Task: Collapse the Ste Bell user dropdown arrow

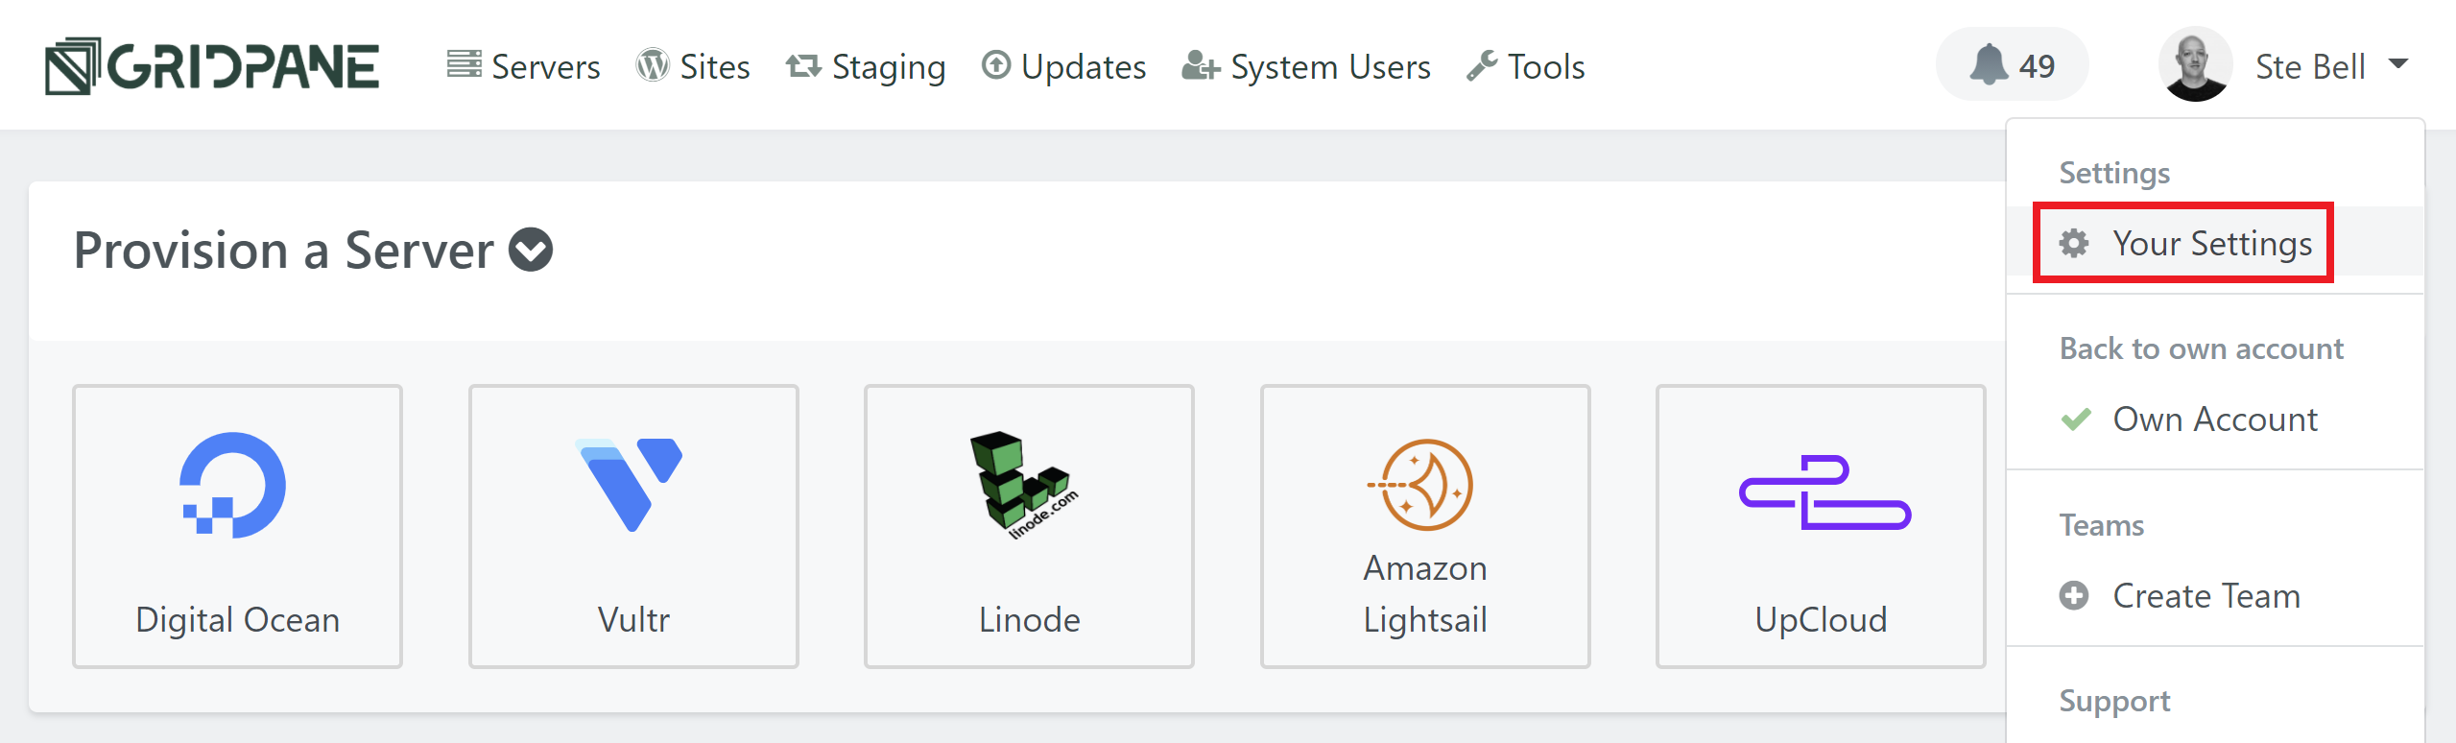Action: [2397, 64]
